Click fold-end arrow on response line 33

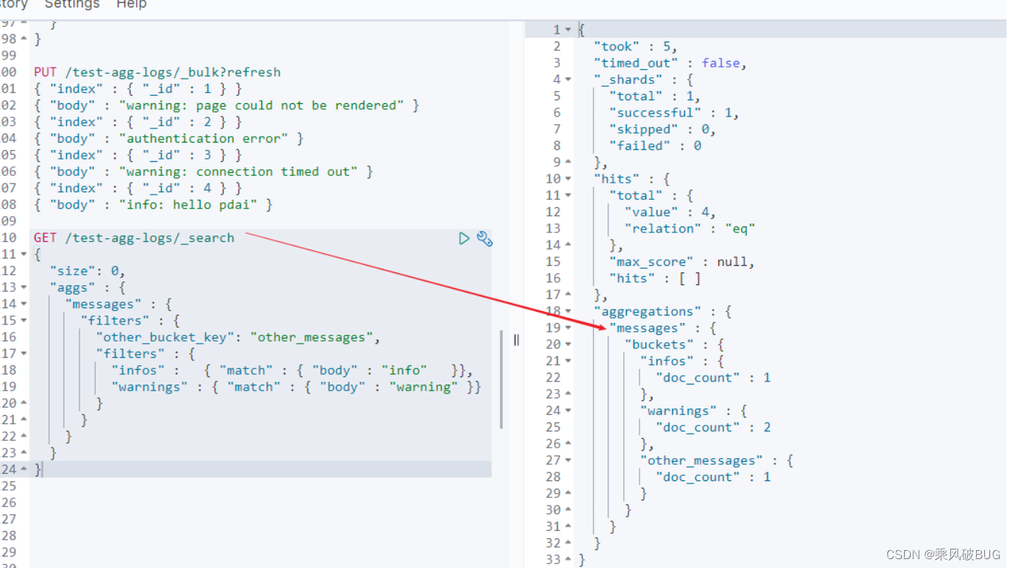pos(568,560)
